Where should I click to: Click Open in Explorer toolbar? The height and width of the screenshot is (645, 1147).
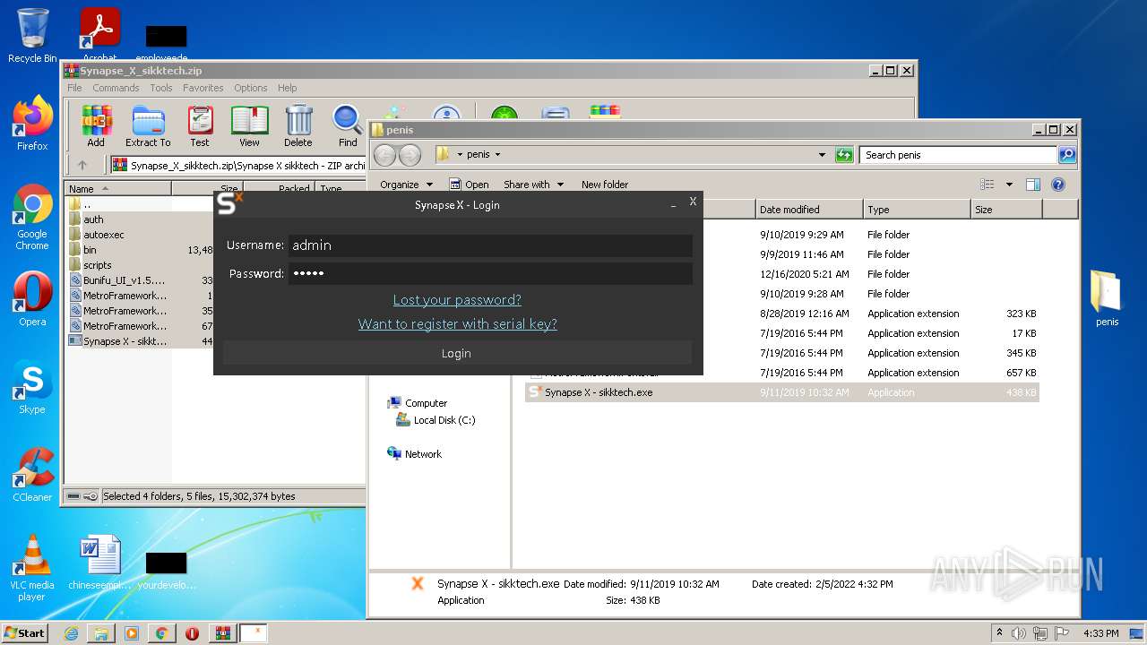pyautogui.click(x=469, y=185)
